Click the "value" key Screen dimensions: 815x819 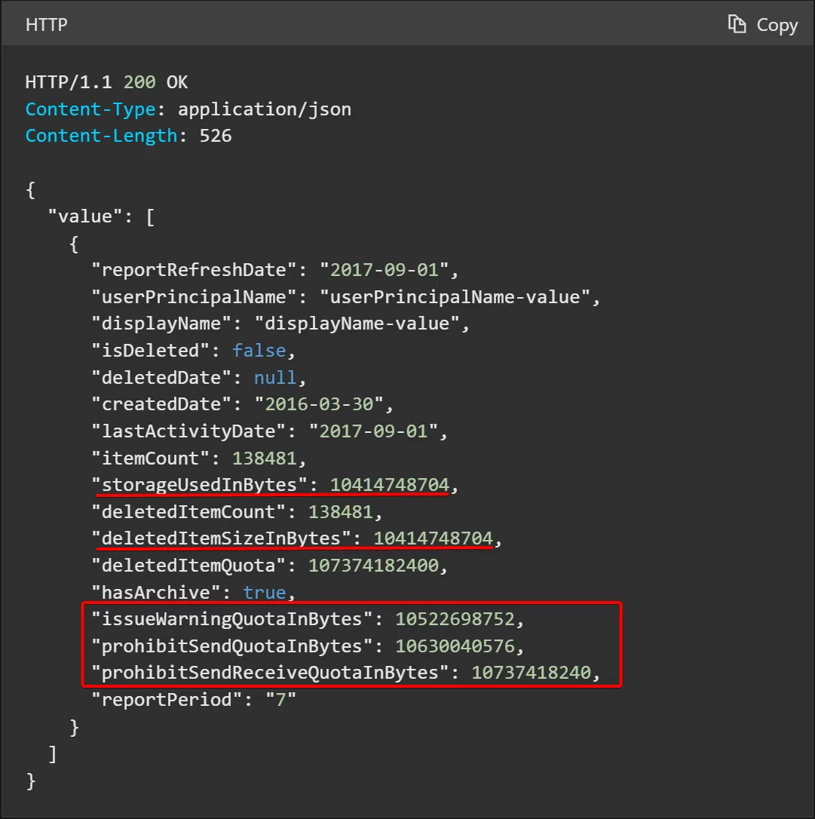pos(84,216)
